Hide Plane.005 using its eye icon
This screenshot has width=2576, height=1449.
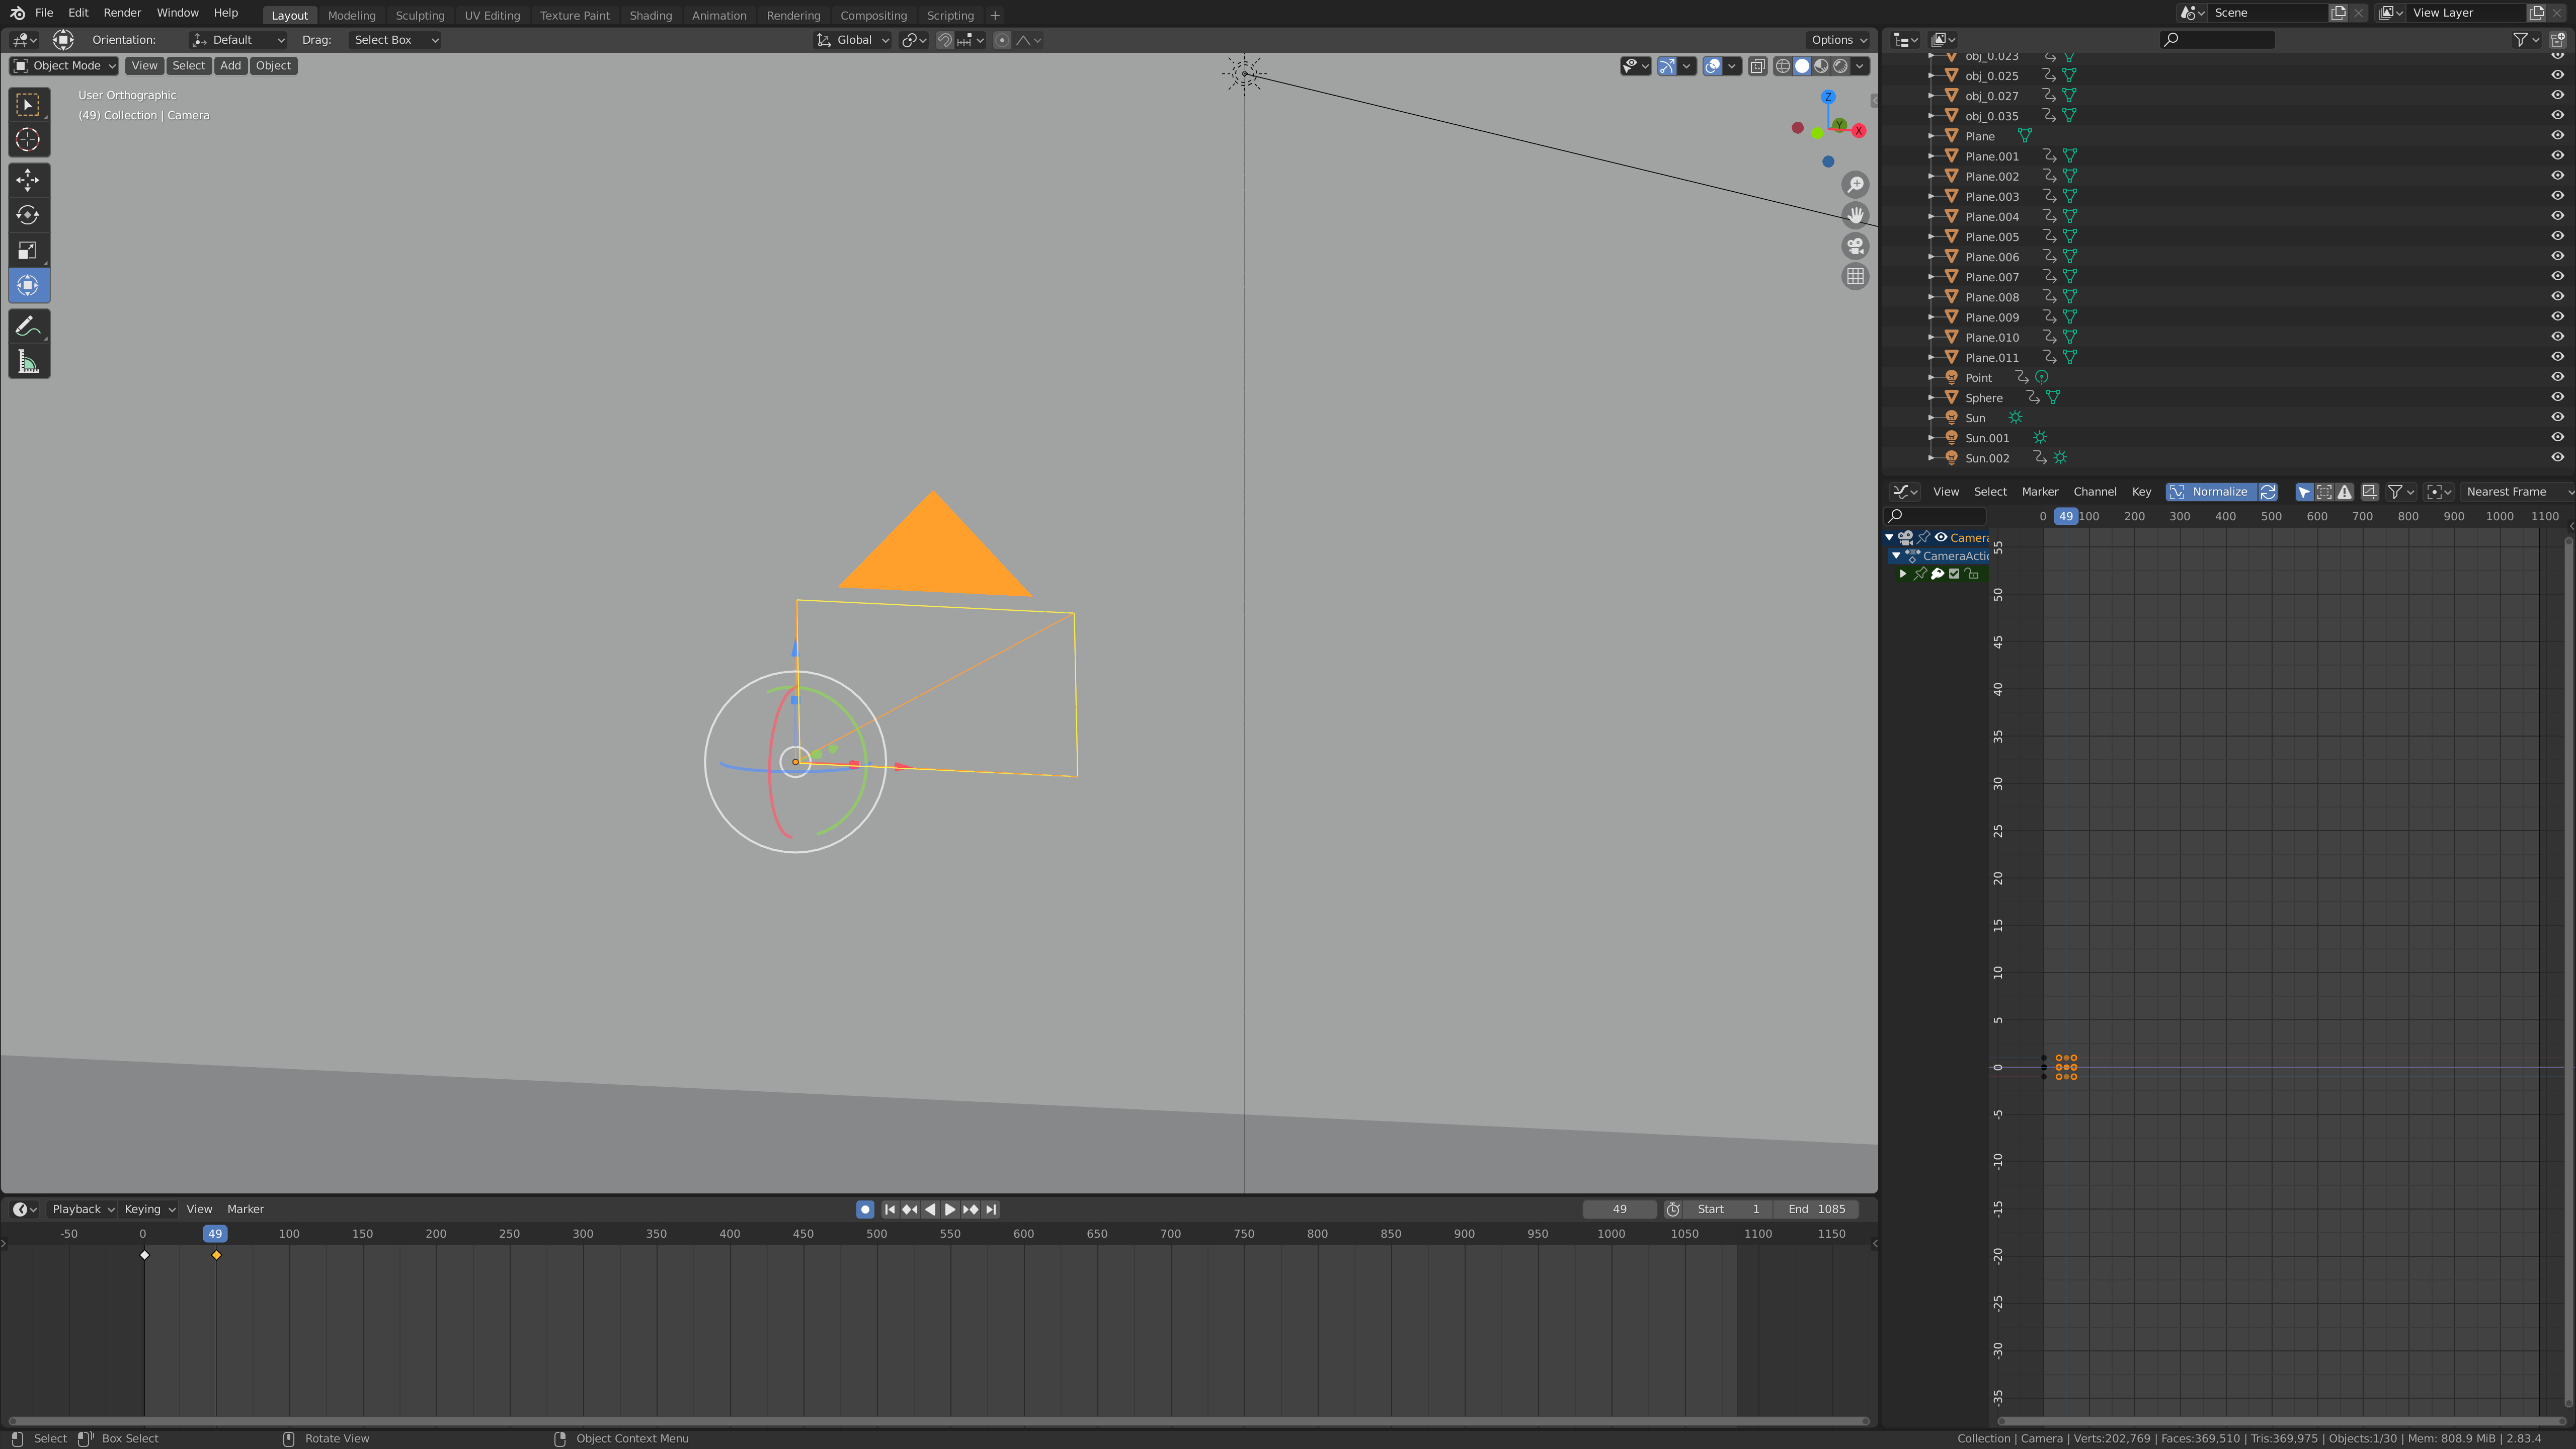click(2557, 237)
